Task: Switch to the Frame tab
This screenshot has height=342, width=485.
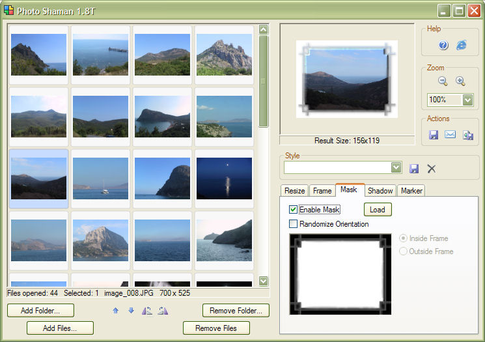Action: (322, 191)
